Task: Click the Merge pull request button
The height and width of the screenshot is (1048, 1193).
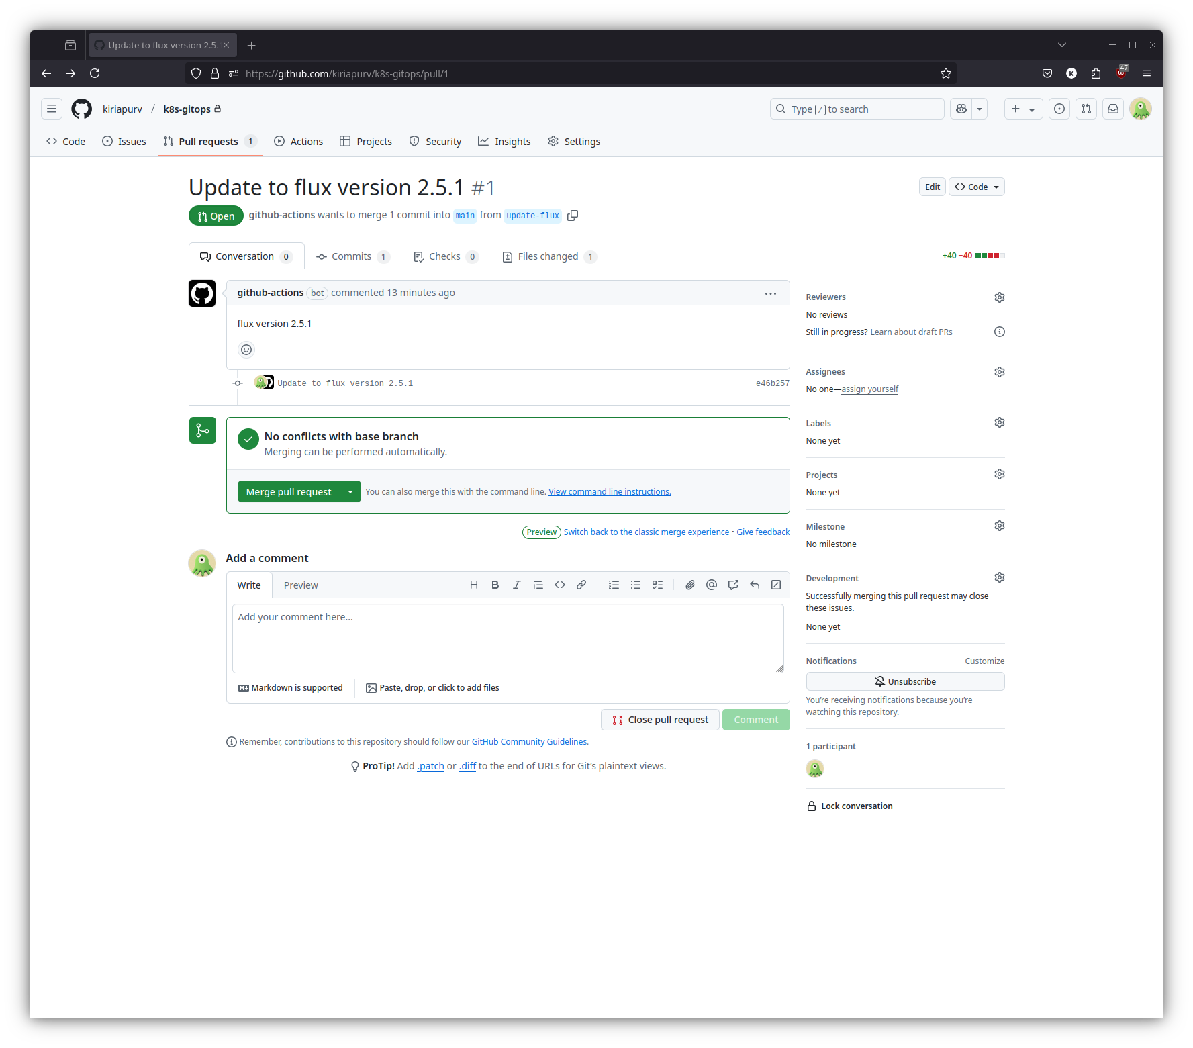Action: [x=289, y=492]
